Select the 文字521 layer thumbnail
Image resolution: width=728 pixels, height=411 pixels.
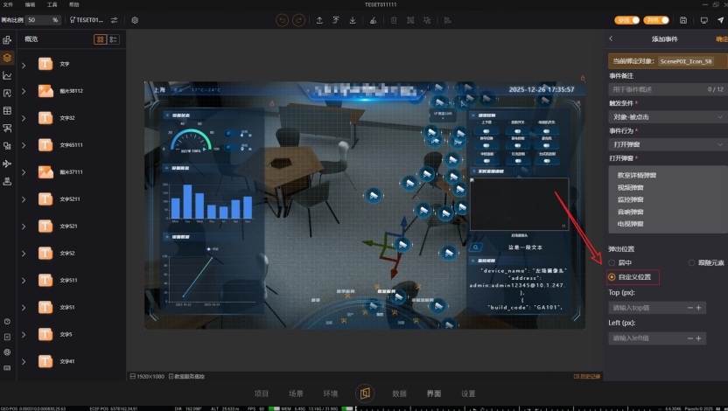45,226
